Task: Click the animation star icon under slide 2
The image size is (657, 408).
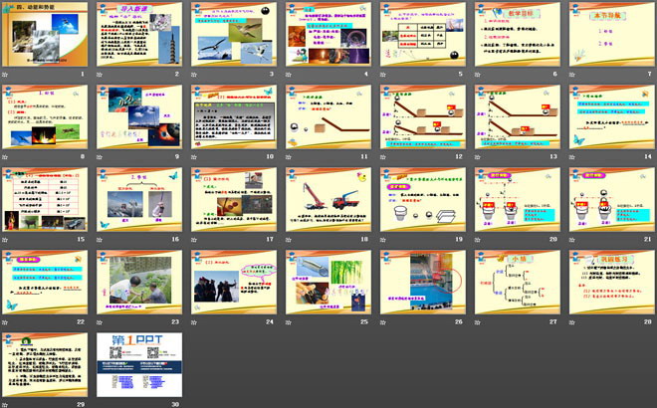Action: click(100, 75)
